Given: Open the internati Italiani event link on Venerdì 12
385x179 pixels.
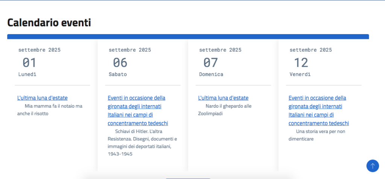Looking at the screenshot, I should point(318,110).
